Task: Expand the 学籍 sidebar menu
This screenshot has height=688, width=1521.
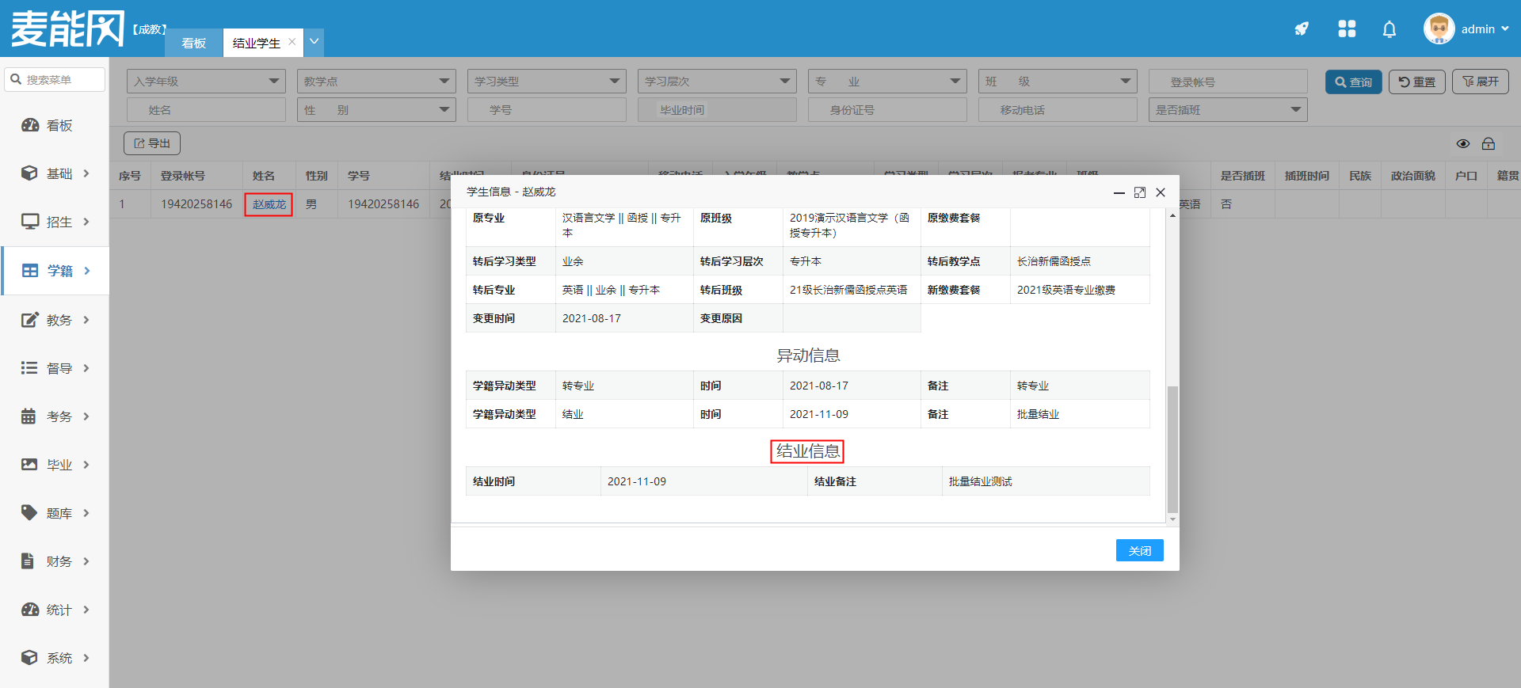Action: 55,271
